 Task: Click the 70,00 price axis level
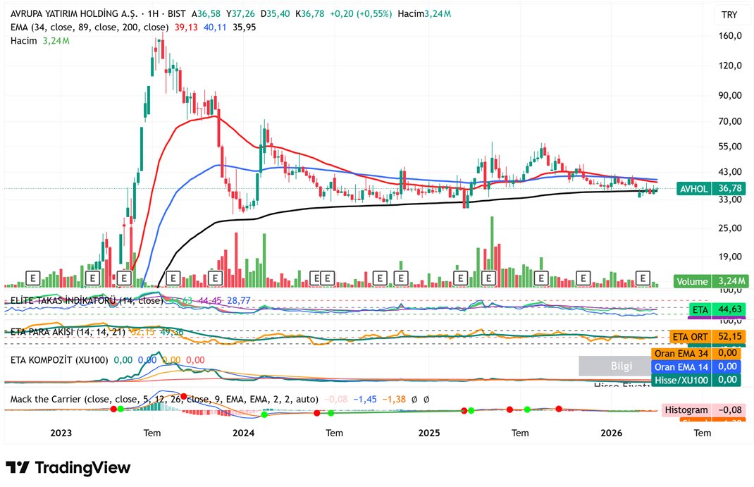point(730,121)
